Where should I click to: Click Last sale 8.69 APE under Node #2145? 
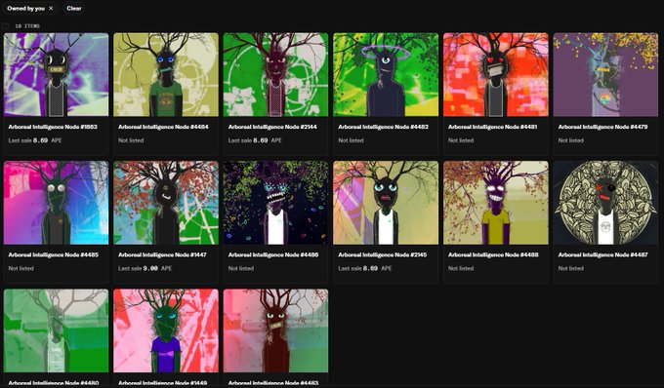tap(365, 268)
